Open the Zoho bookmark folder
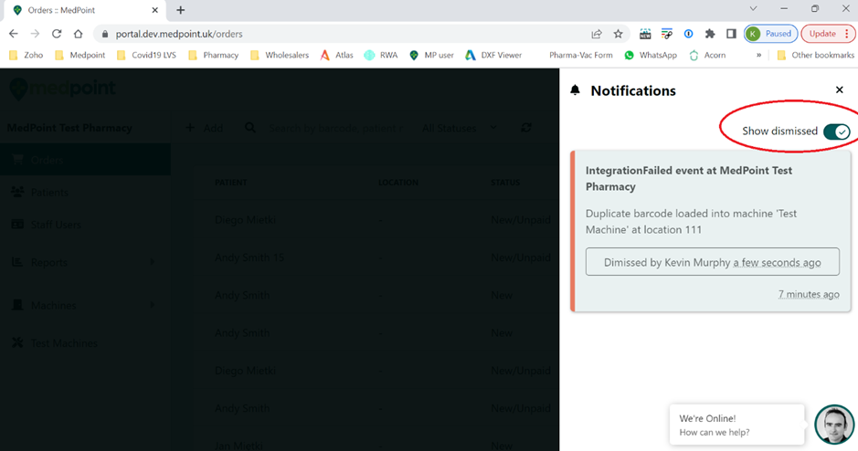The image size is (858, 451). (x=26, y=55)
